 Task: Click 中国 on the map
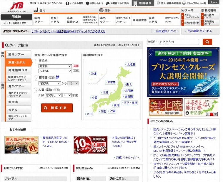tap(94, 98)
